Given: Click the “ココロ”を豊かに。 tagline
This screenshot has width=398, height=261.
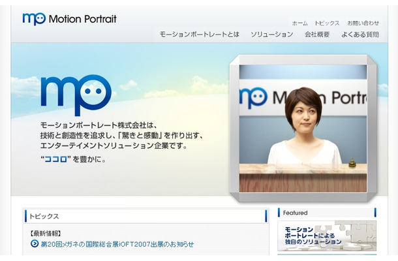Looking at the screenshot, I should [73, 159].
